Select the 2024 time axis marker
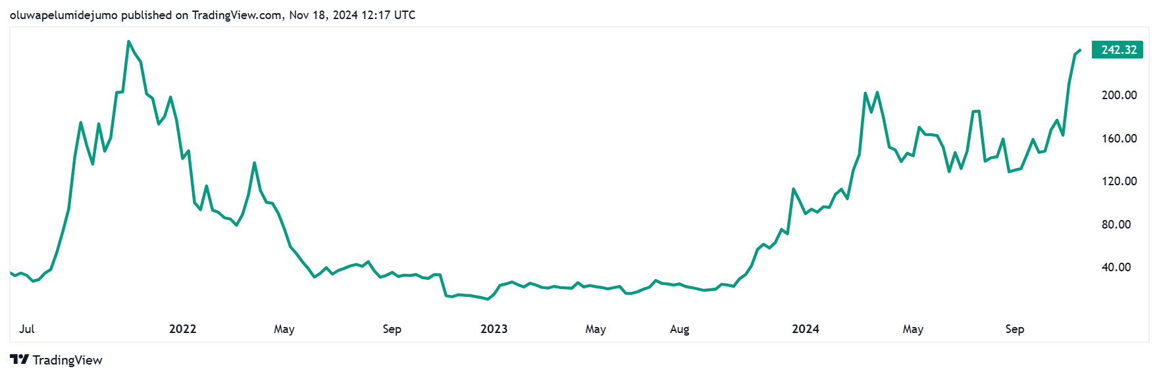Viewport: 1159px width, 377px height. point(805,329)
